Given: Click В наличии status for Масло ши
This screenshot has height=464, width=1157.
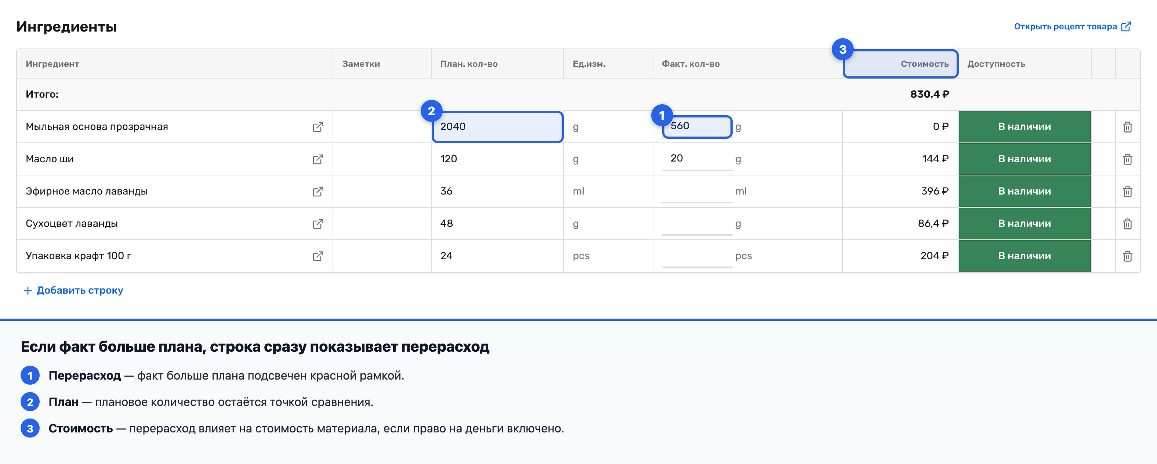Looking at the screenshot, I should 1024,159.
